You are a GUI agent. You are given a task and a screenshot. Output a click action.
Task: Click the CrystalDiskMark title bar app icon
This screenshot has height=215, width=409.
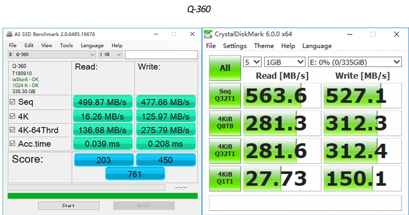(x=208, y=34)
